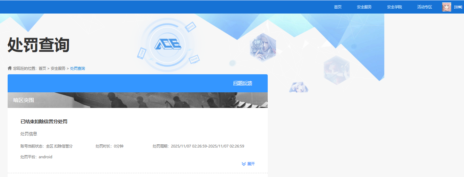The image size is (464, 177).
Task: Click the faded hexagon character image on the right
Action: click(x=336, y=69)
